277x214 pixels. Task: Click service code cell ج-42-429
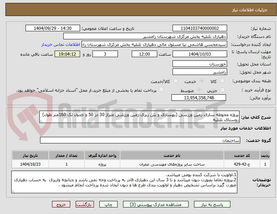(x=242, y=164)
